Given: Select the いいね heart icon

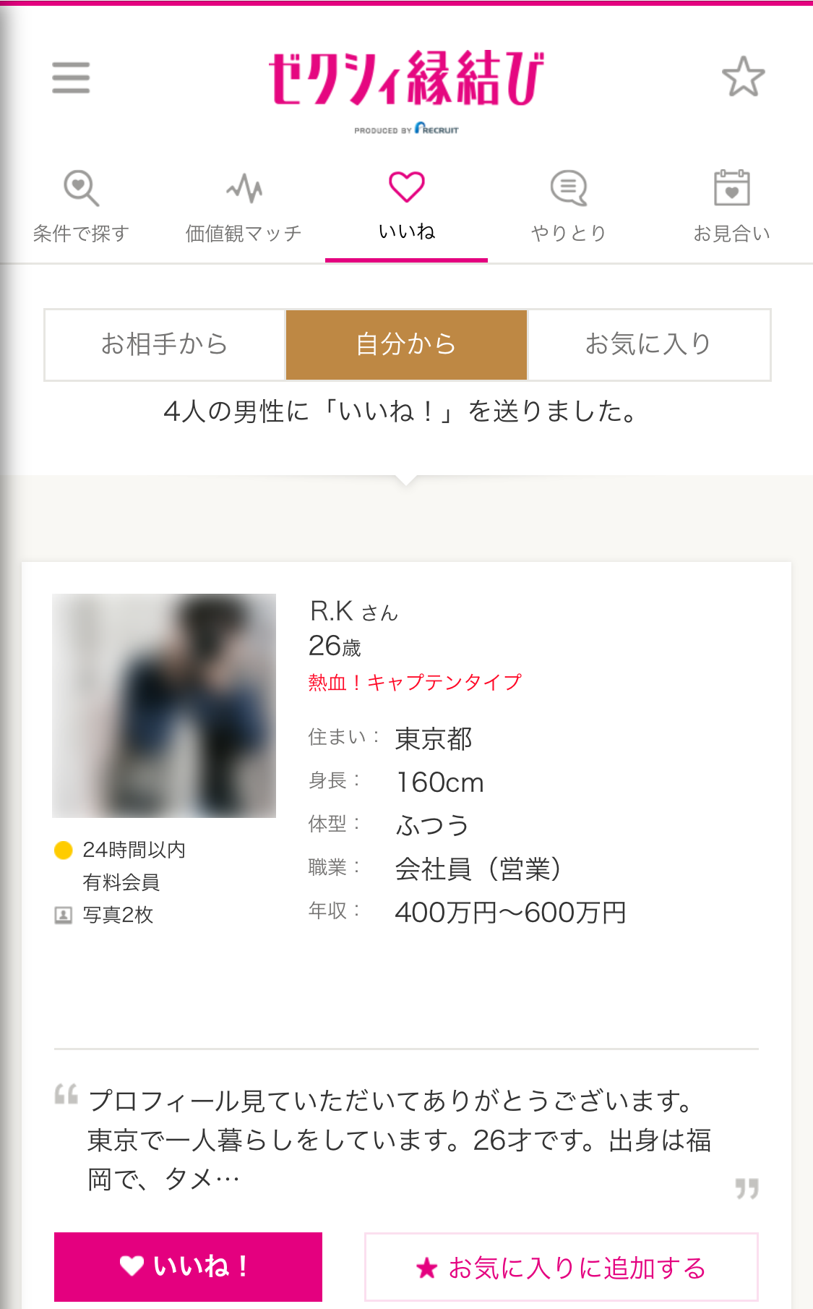Looking at the screenshot, I should [x=406, y=187].
